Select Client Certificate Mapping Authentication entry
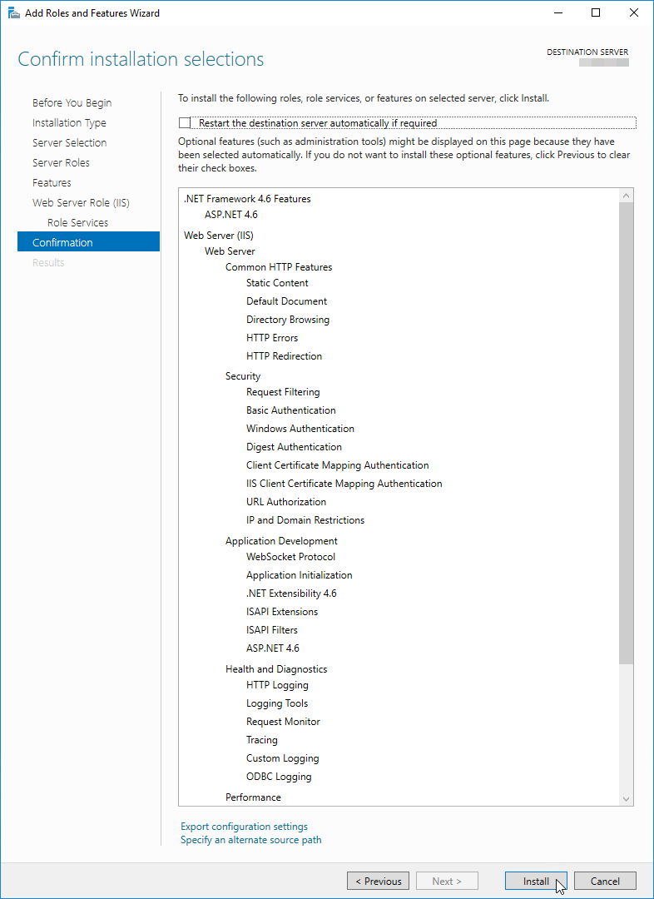The height and width of the screenshot is (899, 654). (x=338, y=465)
